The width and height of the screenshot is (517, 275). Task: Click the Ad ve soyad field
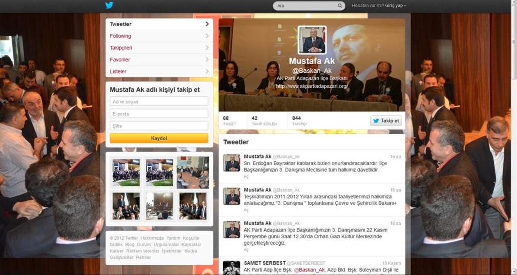pyautogui.click(x=159, y=102)
